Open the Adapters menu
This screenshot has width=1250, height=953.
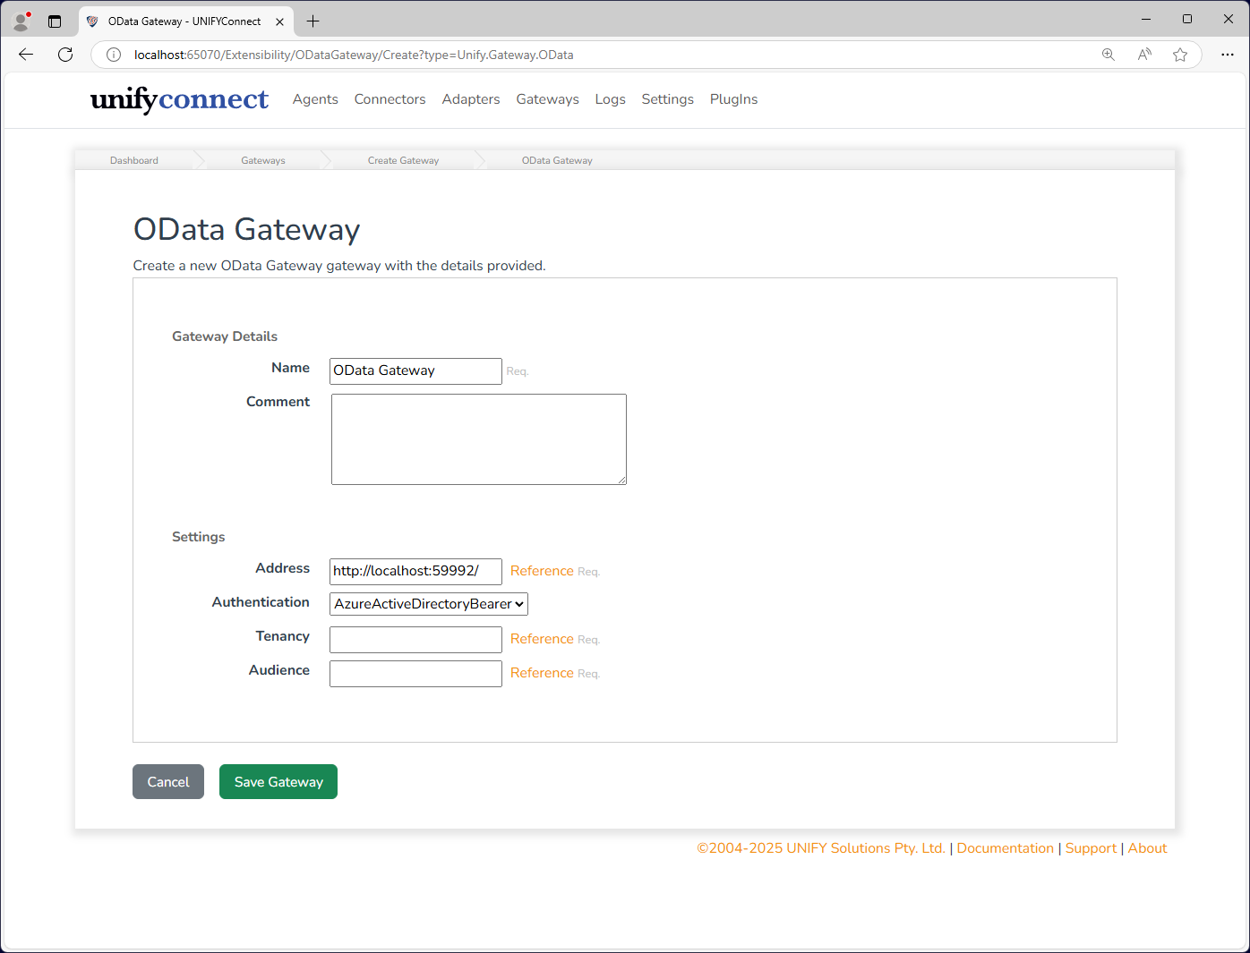pos(471,99)
